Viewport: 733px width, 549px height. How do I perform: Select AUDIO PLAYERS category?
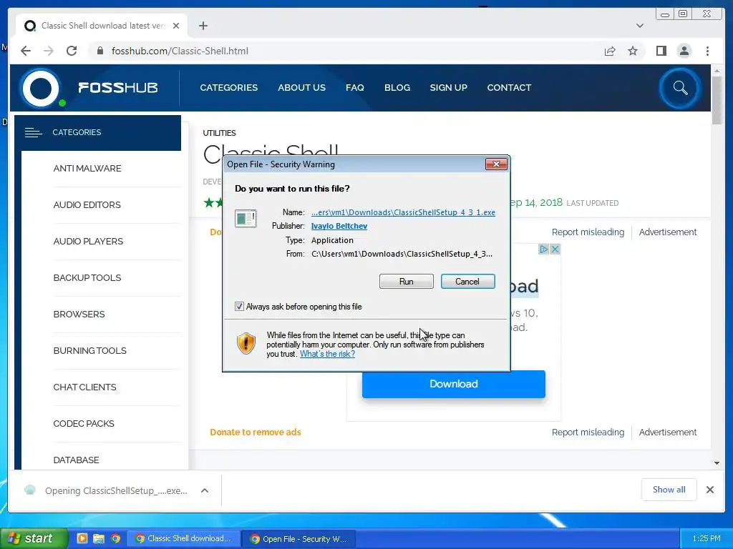[88, 242]
